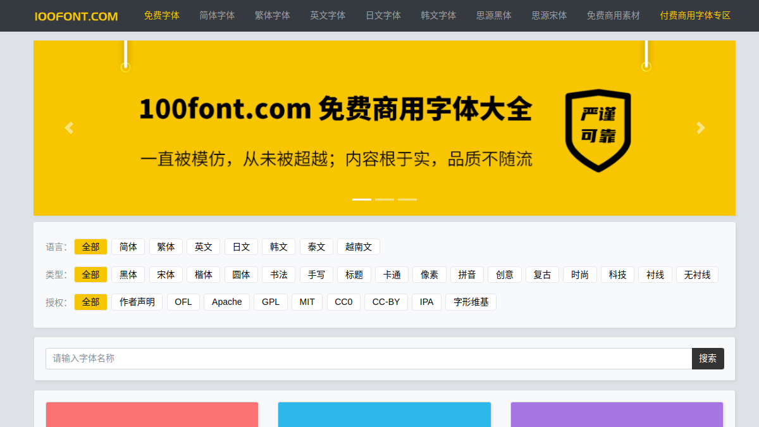Open the 免费字体 nav item
Image resolution: width=759 pixels, height=427 pixels.
coord(161,15)
